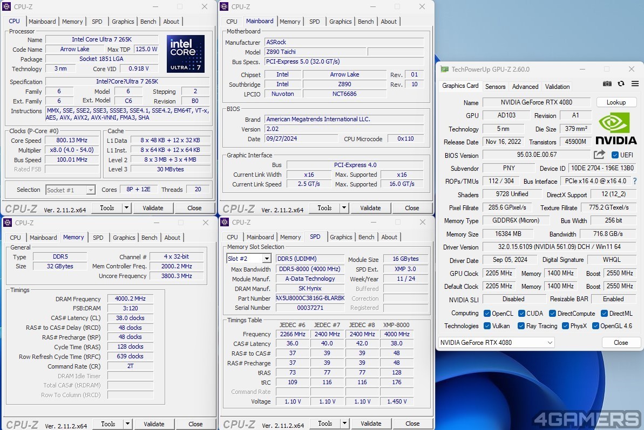
Task: Click the Uncore Frequency value 3800.3 MHz
Action: tap(177, 276)
